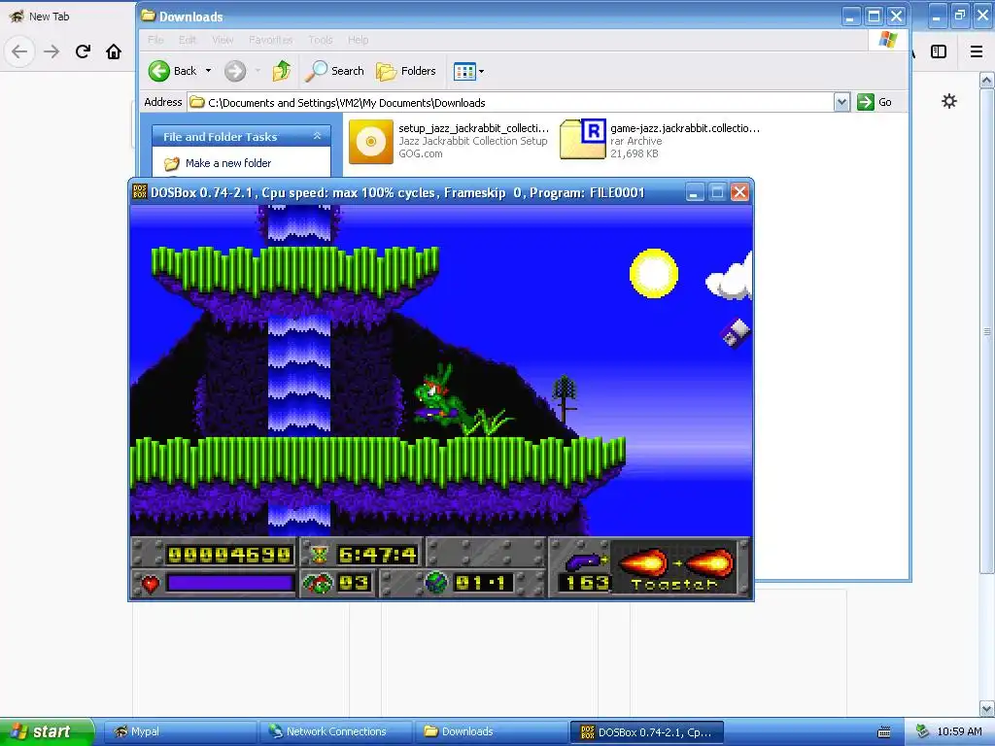This screenshot has height=746, width=995.
Task: Open new tab settings gear
Action: coord(948,101)
